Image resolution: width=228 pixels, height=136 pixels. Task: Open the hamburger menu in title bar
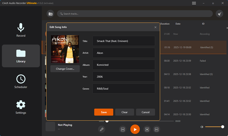(194, 3)
